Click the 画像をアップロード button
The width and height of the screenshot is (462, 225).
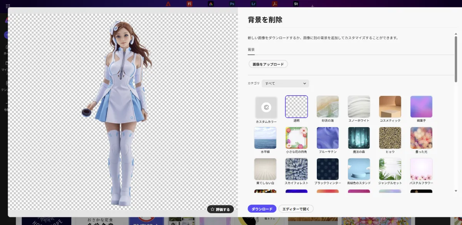(x=268, y=64)
